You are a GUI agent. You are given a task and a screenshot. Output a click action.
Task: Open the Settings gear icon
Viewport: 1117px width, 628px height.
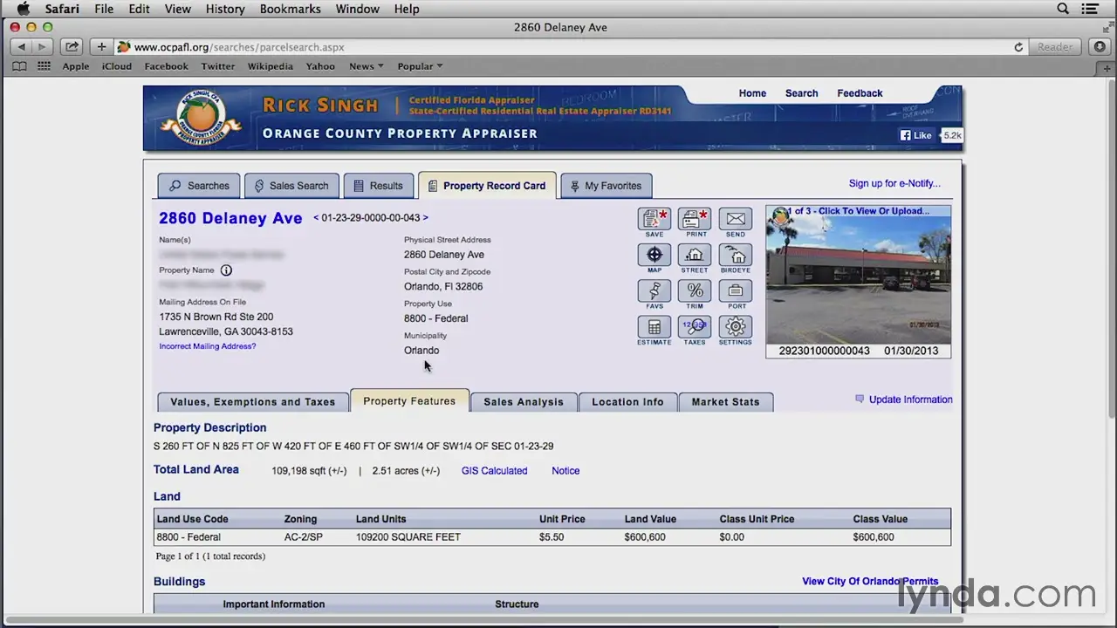(x=736, y=326)
